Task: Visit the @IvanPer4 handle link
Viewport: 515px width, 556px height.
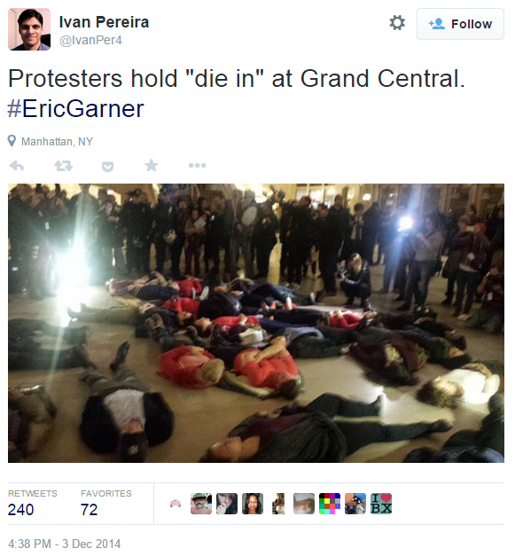Action: (90, 41)
